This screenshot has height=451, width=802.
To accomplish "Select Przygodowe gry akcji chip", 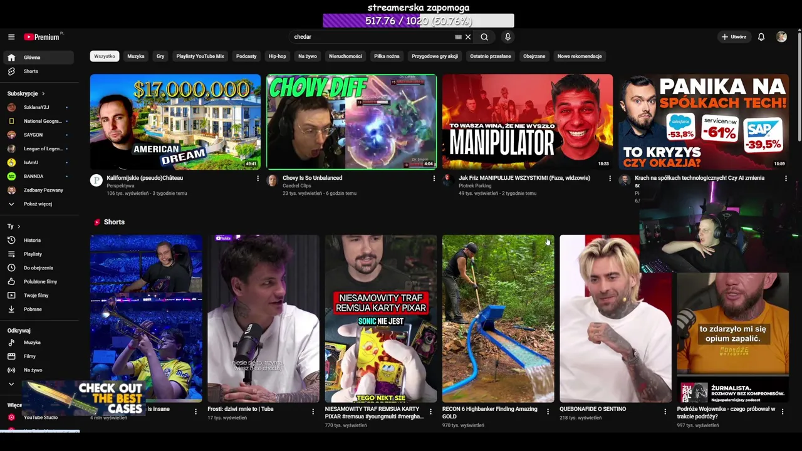I will point(435,56).
